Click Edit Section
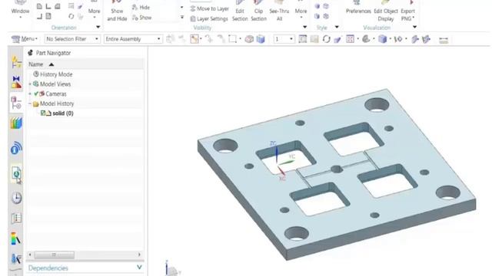The height and width of the screenshot is (276, 492). (240, 11)
